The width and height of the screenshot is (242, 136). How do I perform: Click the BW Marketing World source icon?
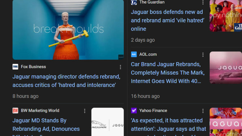click(x=15, y=110)
